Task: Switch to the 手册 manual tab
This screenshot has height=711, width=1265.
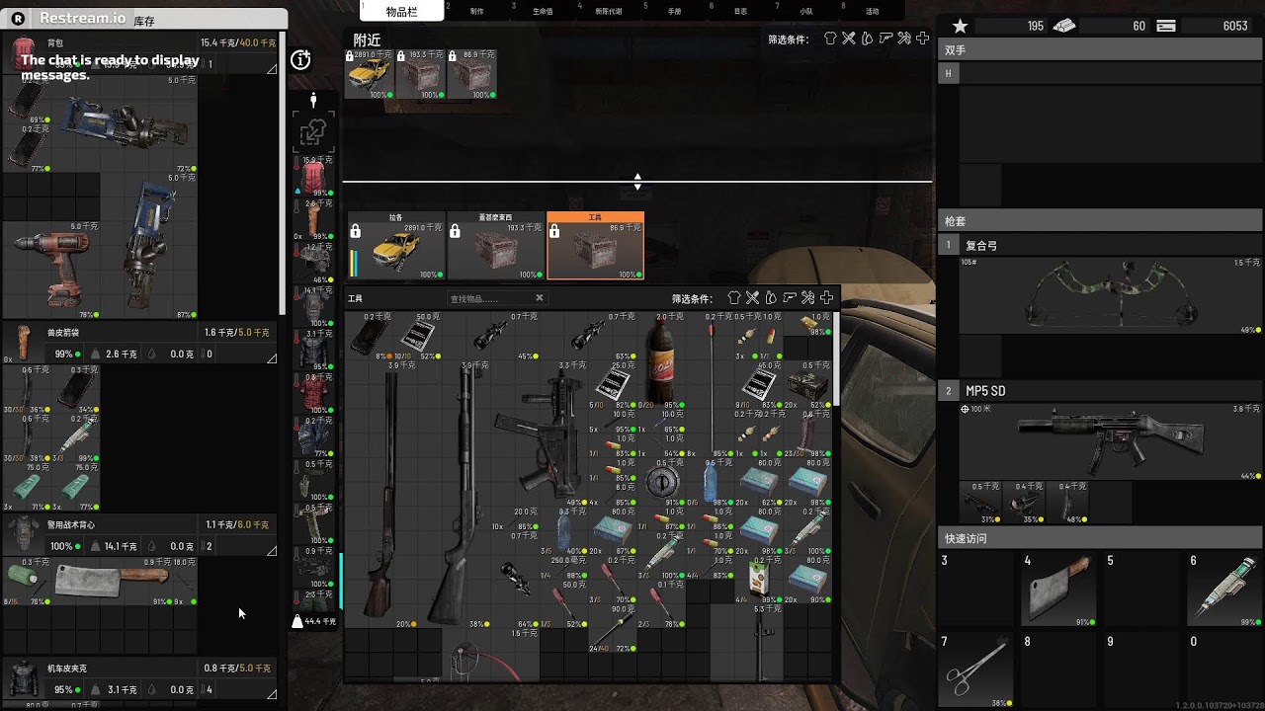Action: point(674,11)
